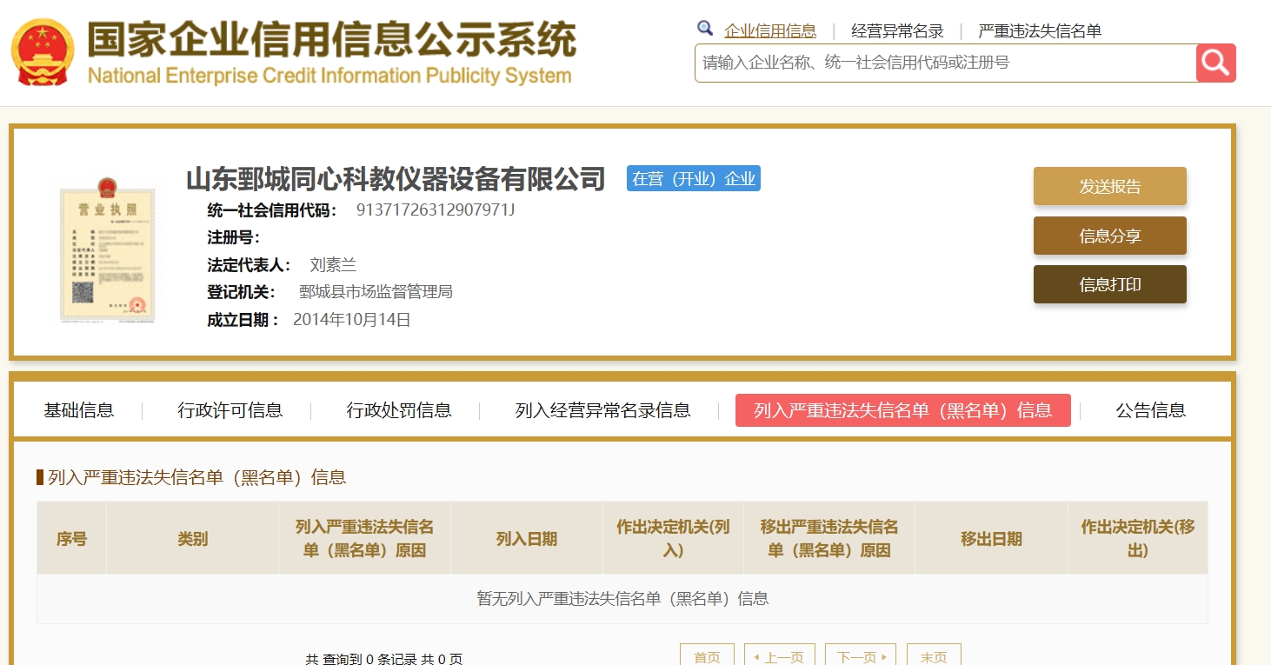Click the 移出日期 column header

[x=991, y=539]
